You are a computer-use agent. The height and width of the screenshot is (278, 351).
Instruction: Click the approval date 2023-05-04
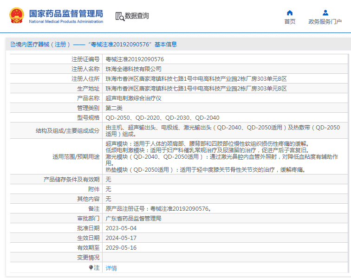(x=121, y=228)
